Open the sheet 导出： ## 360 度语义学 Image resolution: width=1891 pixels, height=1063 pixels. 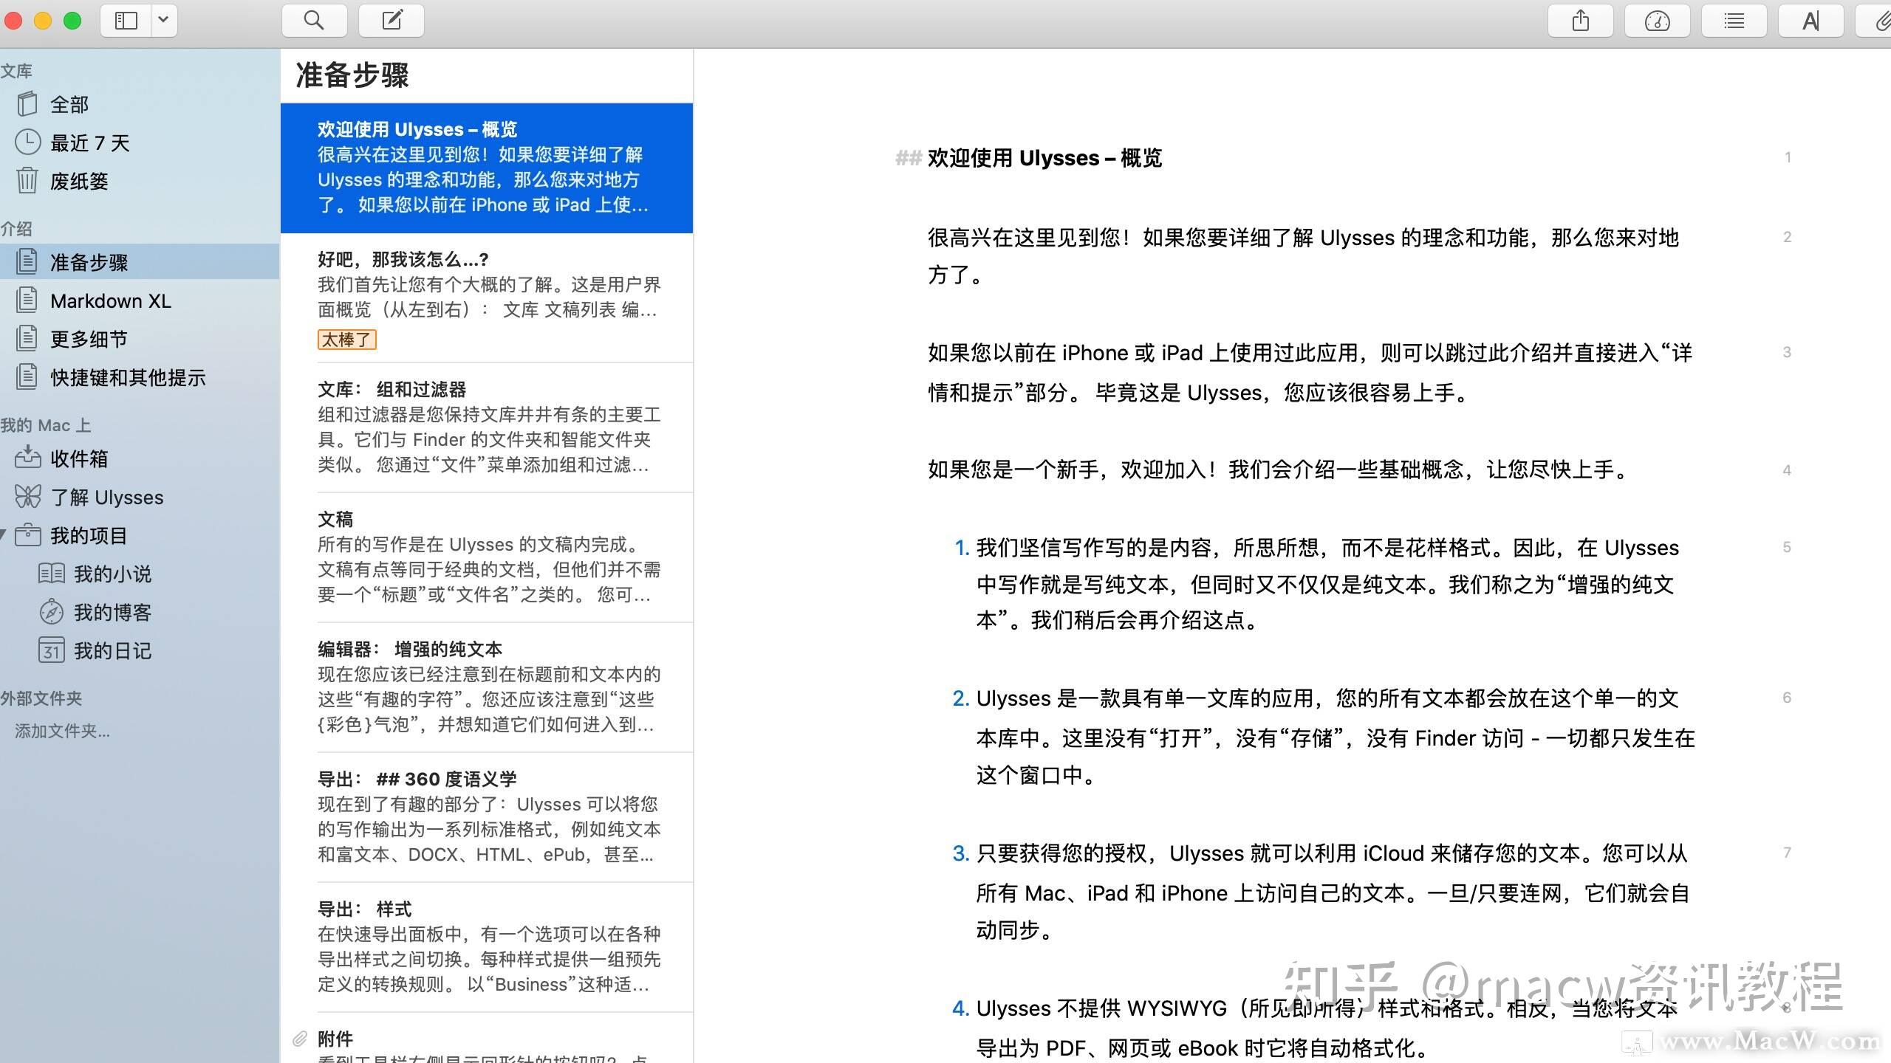coord(487,818)
